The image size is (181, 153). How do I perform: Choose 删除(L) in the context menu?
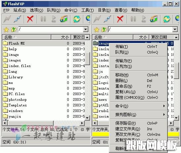pyautogui.click(x=138, y=81)
